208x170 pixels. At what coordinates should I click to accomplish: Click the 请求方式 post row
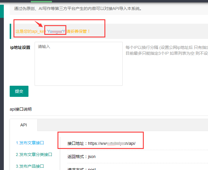[81, 169]
